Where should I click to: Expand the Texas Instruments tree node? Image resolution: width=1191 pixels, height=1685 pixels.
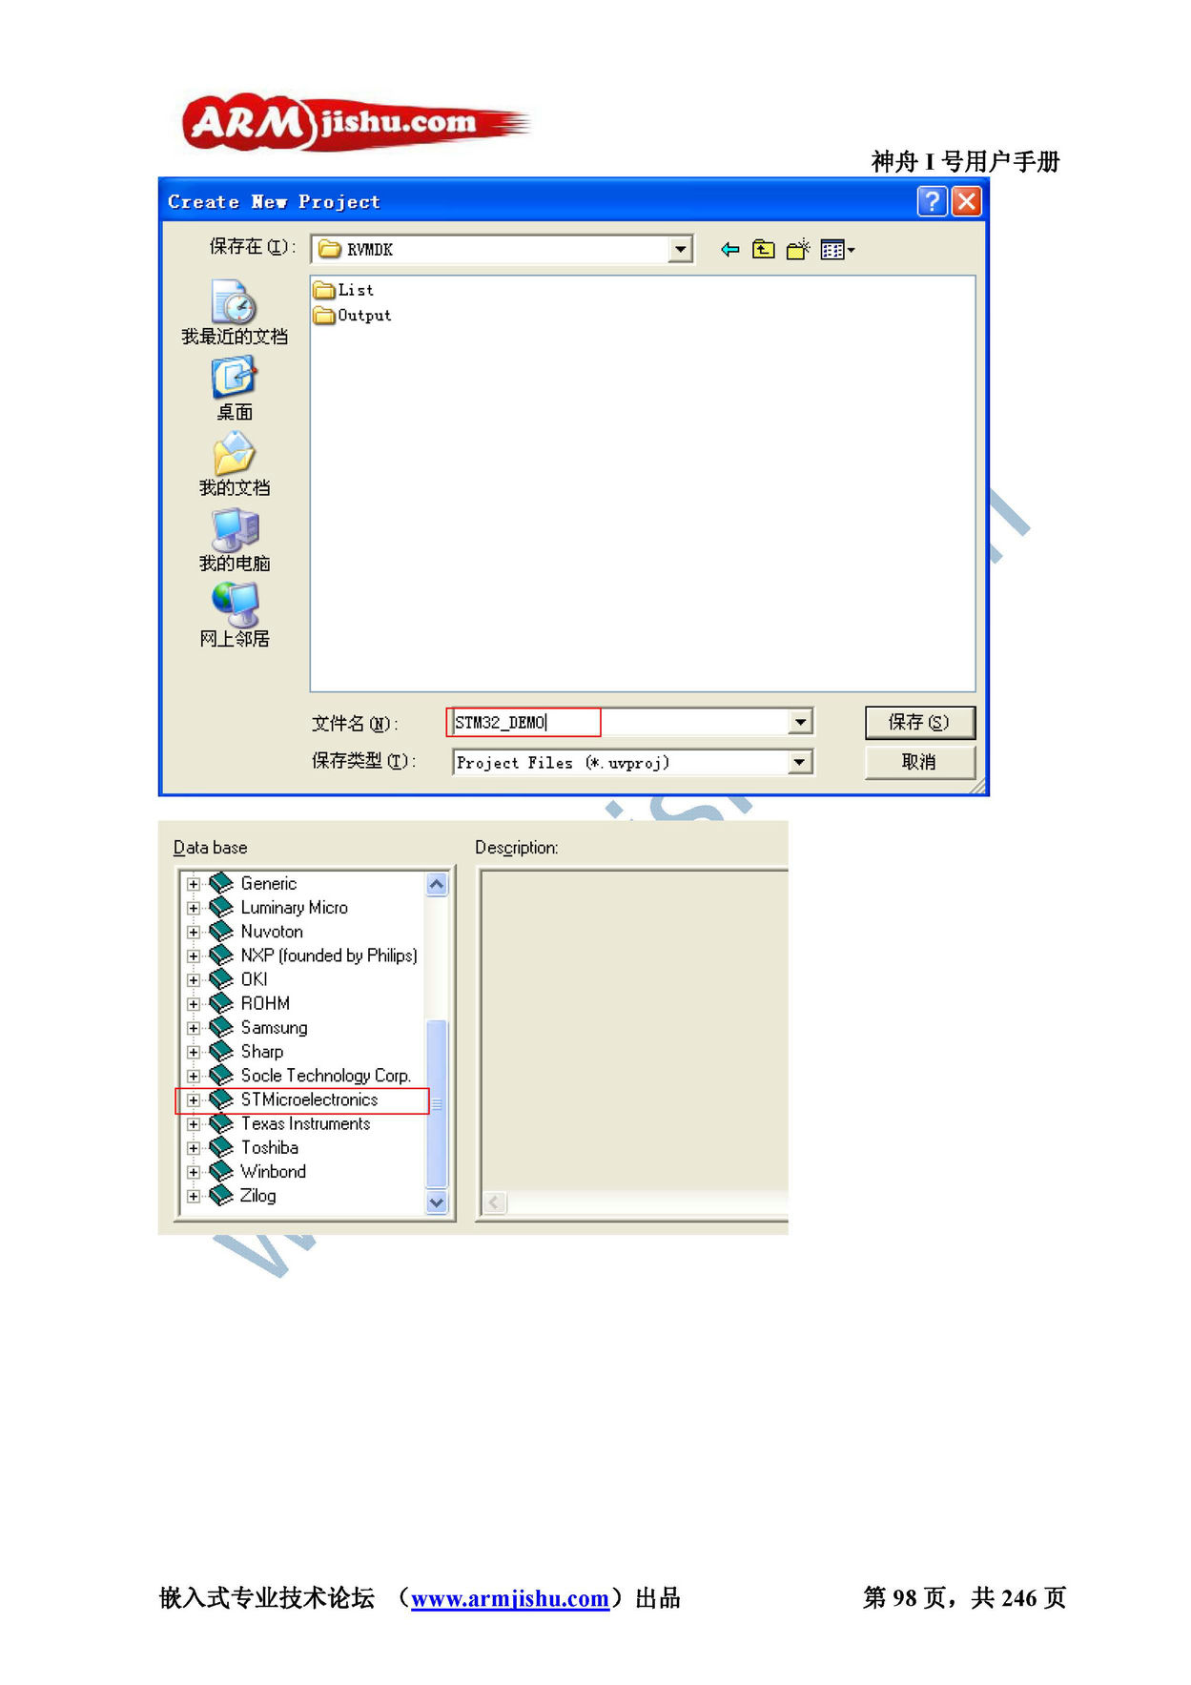[x=194, y=1124]
